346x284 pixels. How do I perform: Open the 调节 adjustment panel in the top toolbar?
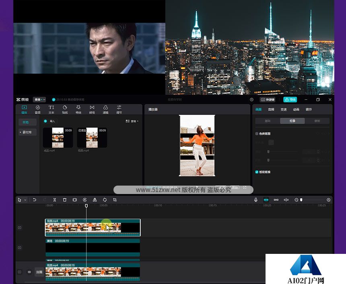pyautogui.click(x=119, y=110)
